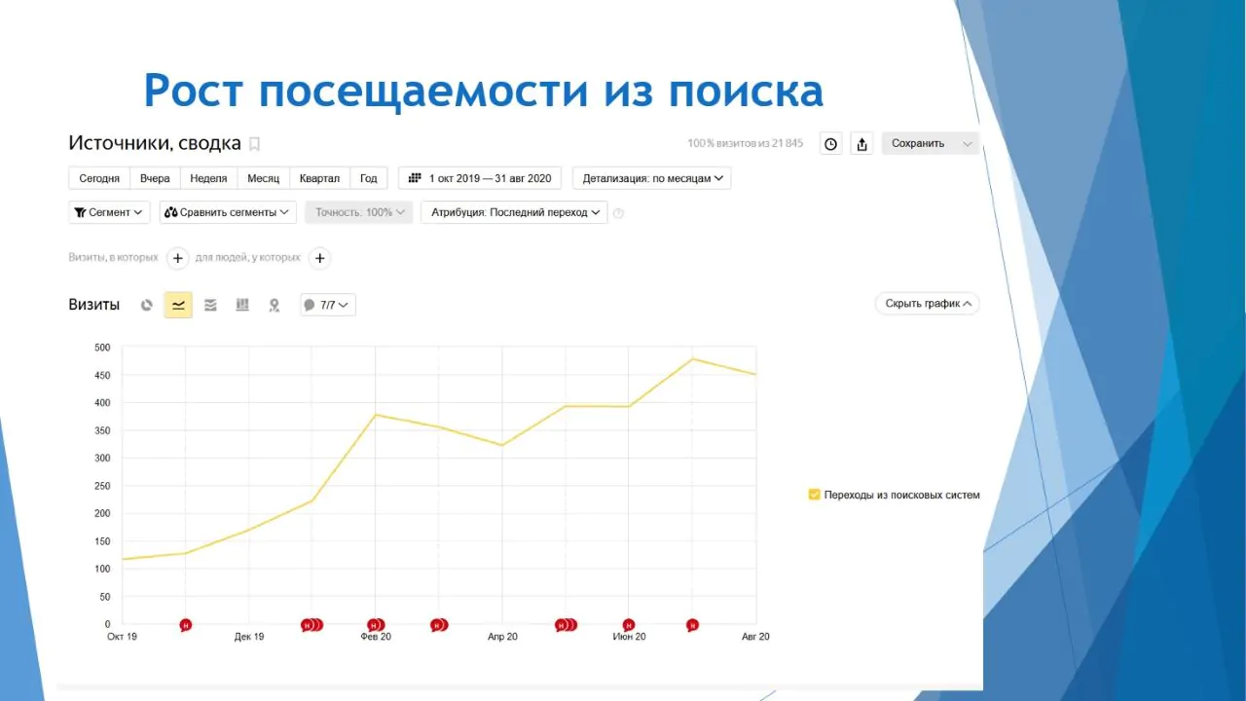The width and height of the screenshot is (1246, 701).
Task: Select the map view icon
Action: 275,305
